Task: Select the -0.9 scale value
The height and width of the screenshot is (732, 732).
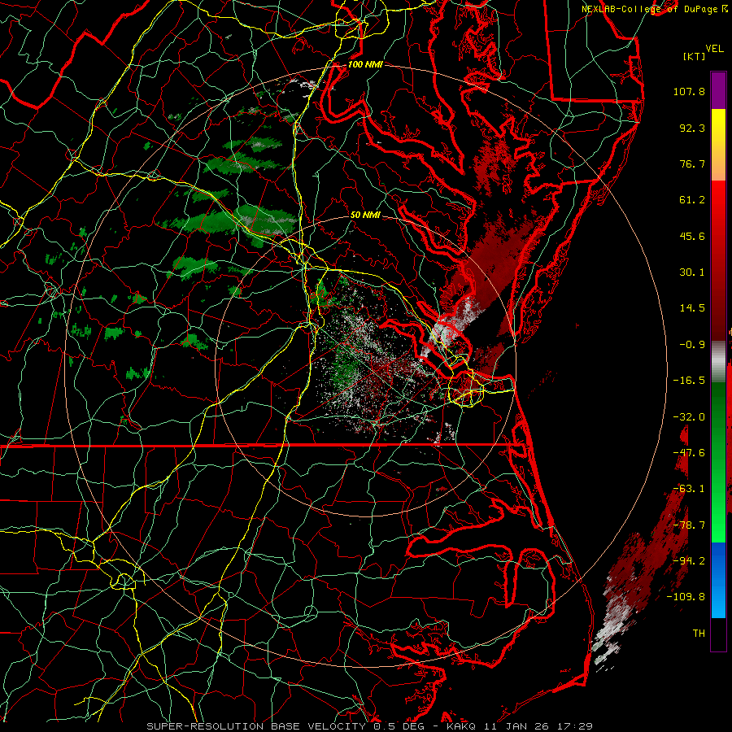Action: pos(692,345)
